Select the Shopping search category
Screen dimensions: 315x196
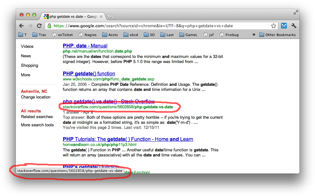point(30,65)
